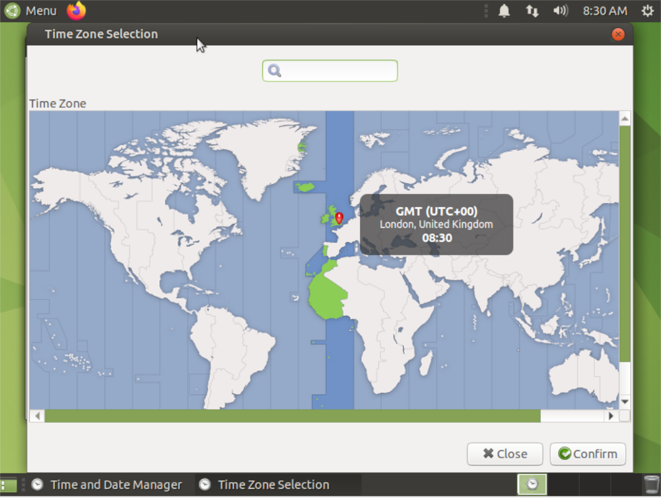Image resolution: width=661 pixels, height=498 pixels.
Task: Click the down arrow on vertical scrollbar
Action: click(x=625, y=401)
